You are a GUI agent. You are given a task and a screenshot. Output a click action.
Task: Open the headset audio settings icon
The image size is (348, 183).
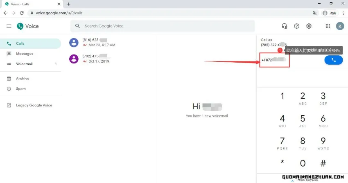click(284, 26)
